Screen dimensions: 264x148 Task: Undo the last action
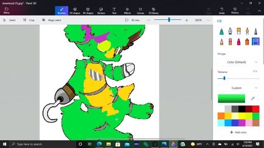tap(222, 11)
